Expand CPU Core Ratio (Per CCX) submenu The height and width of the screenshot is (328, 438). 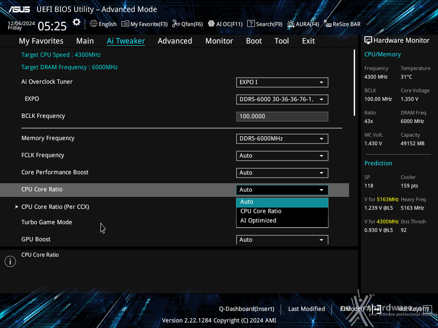[55, 207]
